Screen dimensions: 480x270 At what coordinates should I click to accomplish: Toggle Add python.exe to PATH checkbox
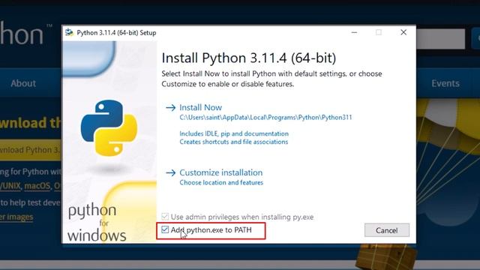[165, 229]
